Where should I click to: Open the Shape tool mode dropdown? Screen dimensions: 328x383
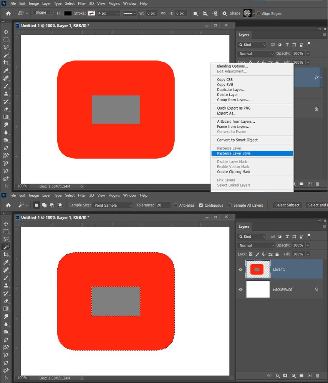click(43, 12)
